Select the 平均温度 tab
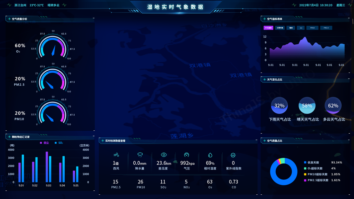 pos(268,28)
